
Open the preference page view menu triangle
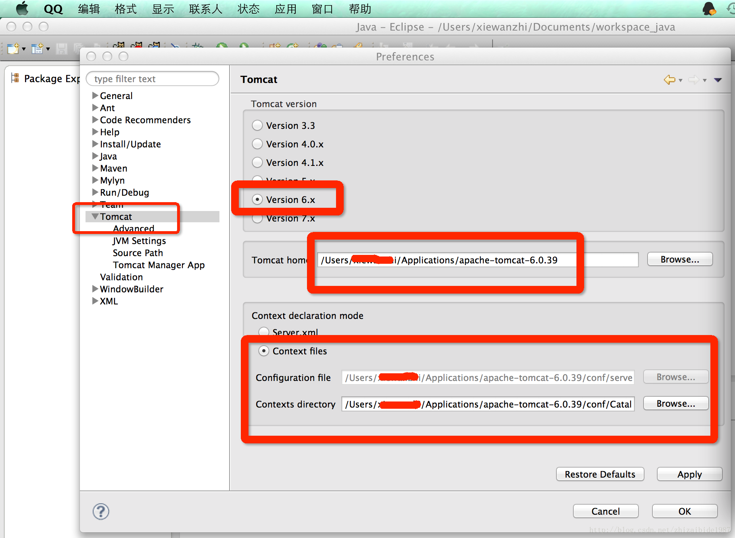pos(718,80)
